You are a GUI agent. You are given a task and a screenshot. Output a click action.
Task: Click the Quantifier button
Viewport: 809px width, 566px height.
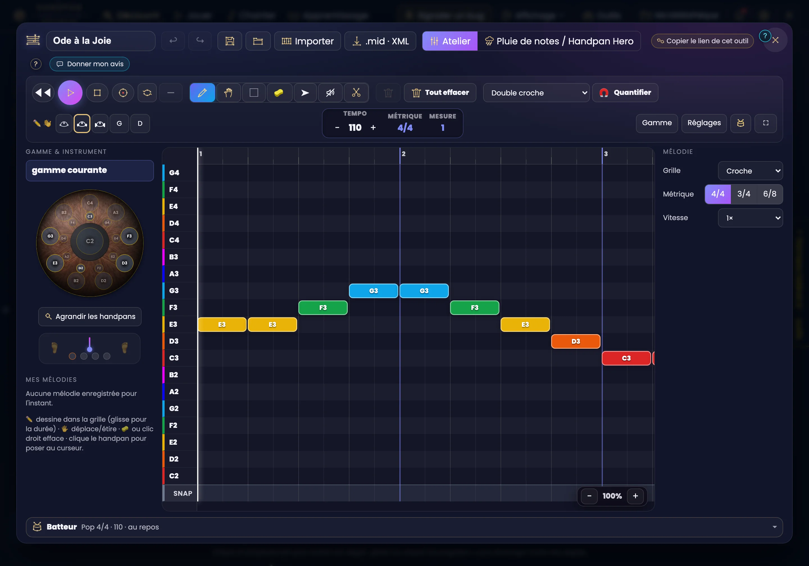(625, 93)
